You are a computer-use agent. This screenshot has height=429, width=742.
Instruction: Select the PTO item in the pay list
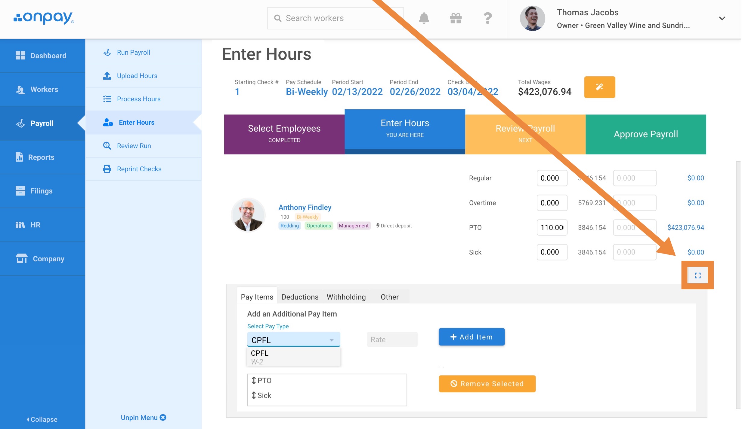pos(264,381)
